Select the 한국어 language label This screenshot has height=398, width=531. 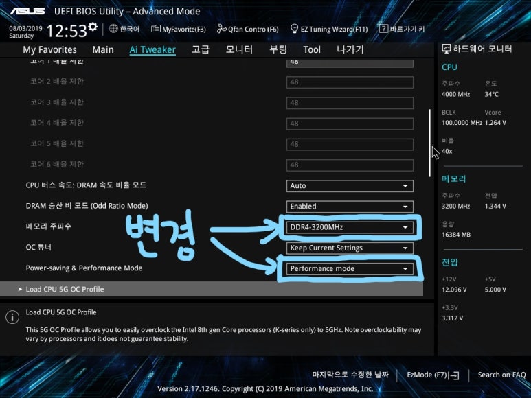[x=130, y=29]
